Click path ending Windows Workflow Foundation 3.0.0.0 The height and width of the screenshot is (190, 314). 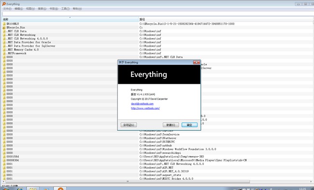tap(178, 149)
